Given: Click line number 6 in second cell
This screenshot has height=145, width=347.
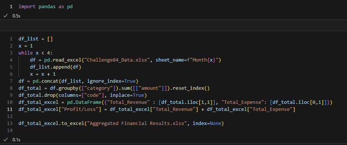Looking at the screenshot, I should (11, 74).
